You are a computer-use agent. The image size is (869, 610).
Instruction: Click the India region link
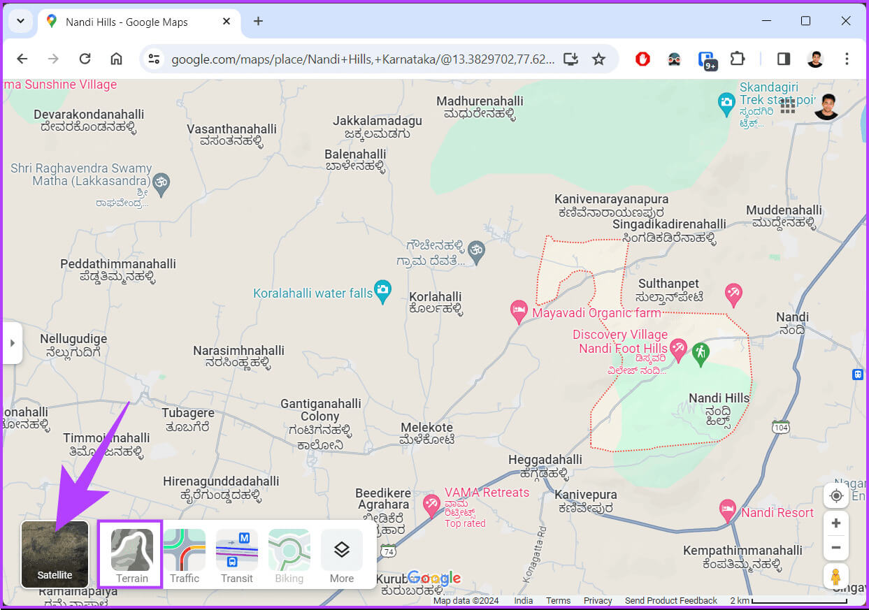coord(524,600)
